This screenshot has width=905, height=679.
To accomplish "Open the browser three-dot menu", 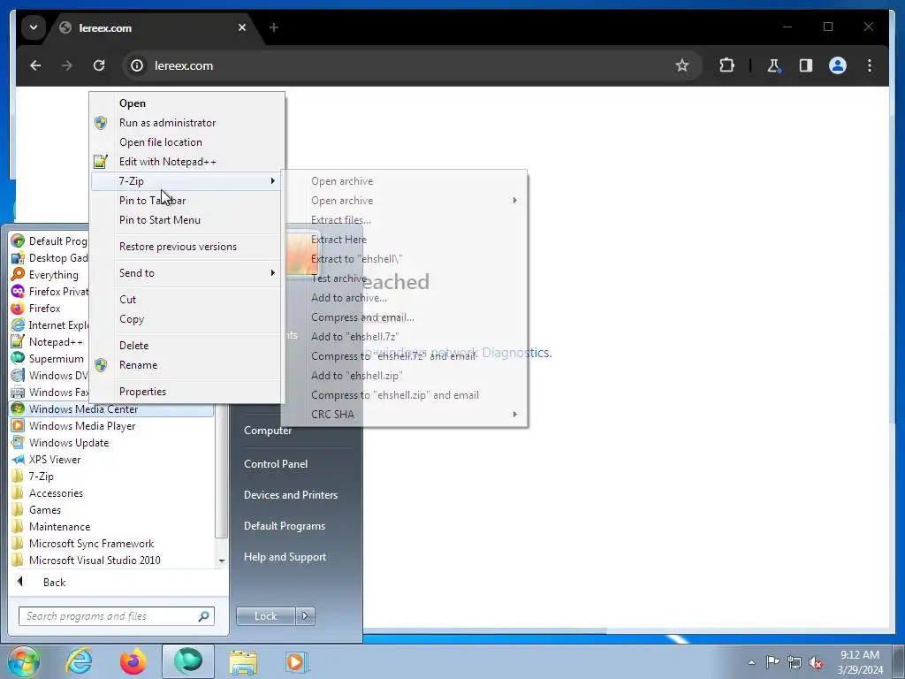I will [x=870, y=65].
